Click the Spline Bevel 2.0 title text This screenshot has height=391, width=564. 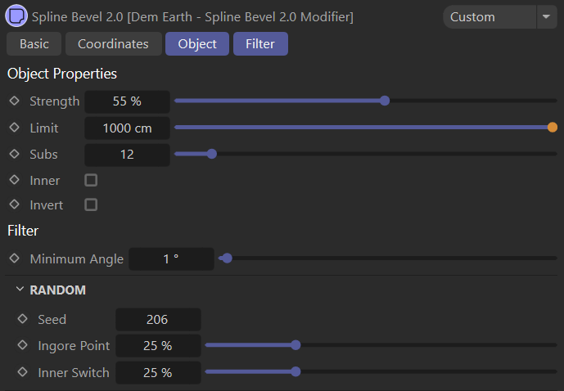[192, 17]
